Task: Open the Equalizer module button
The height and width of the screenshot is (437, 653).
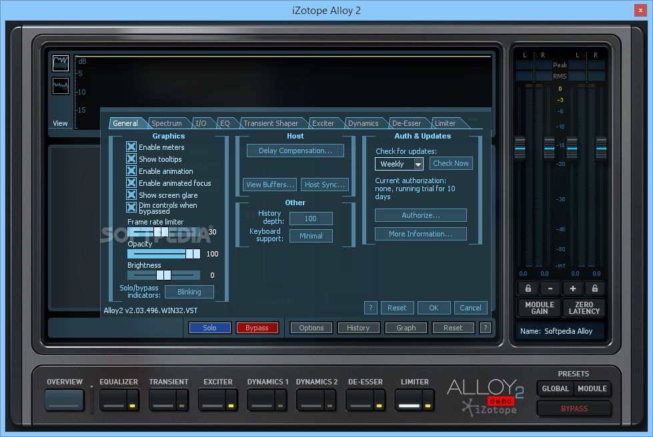Action: click(113, 400)
